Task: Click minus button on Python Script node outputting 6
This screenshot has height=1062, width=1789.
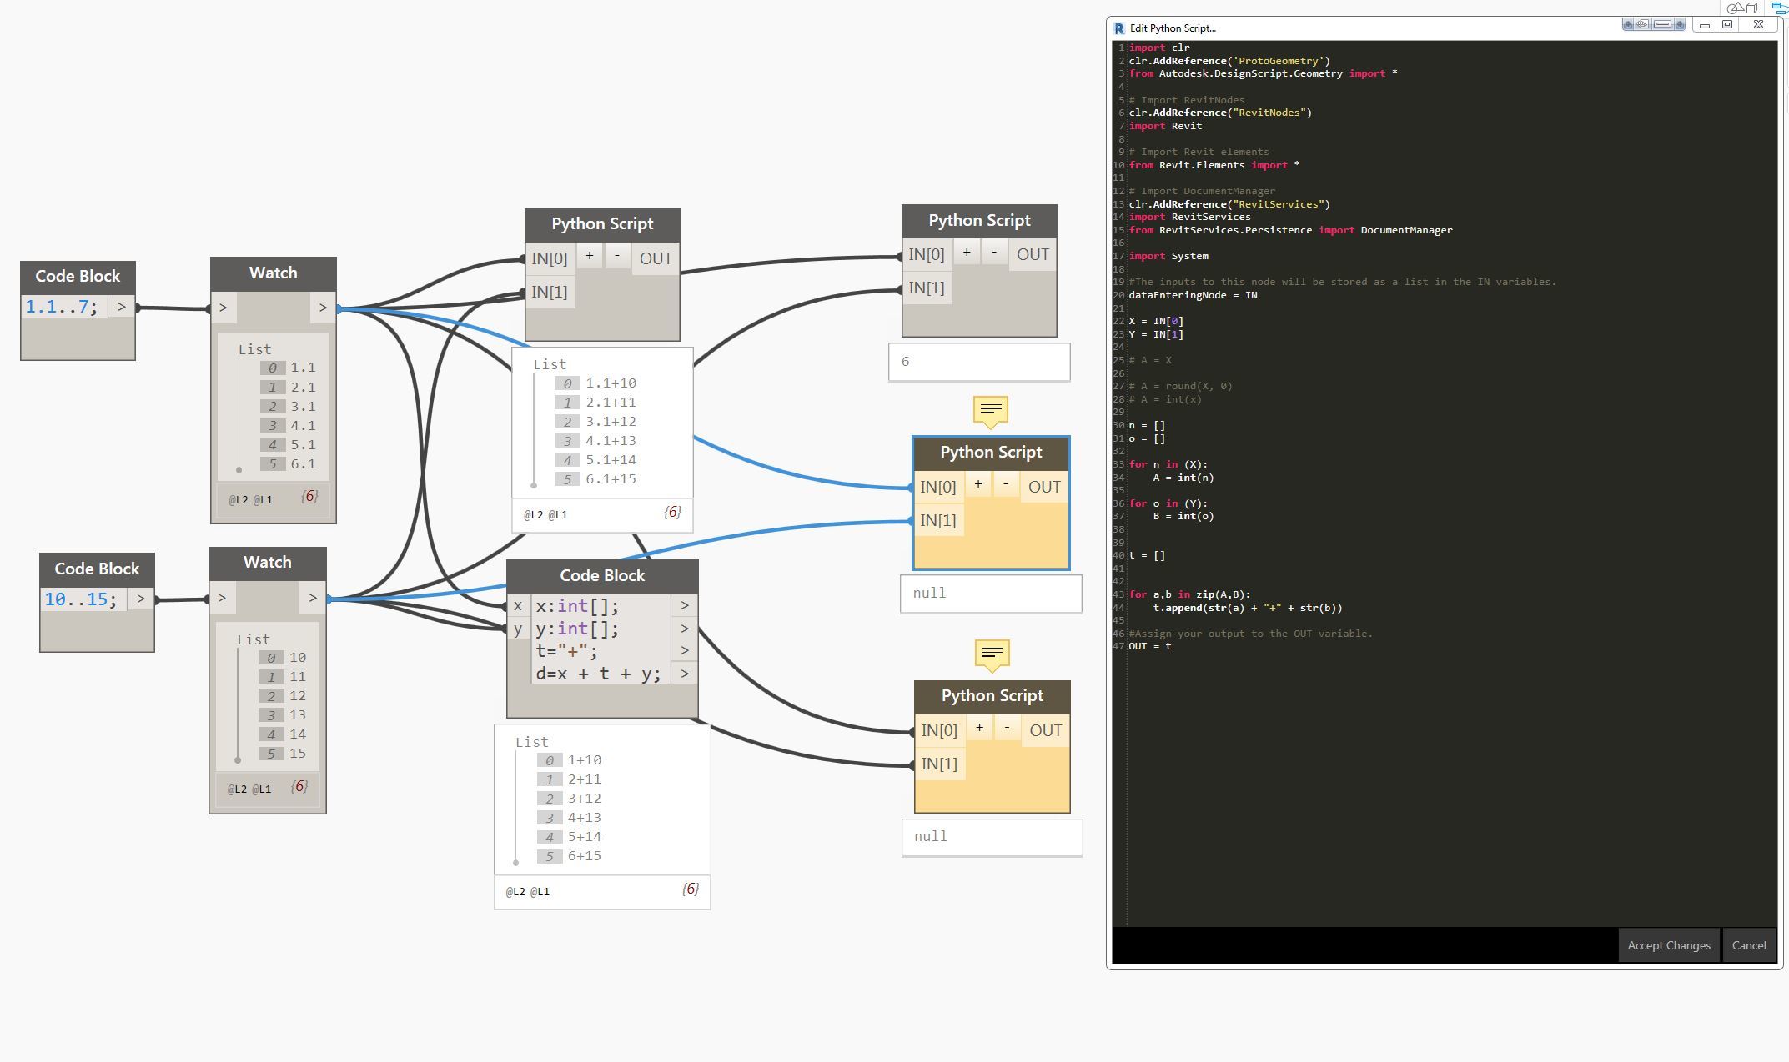Action: [x=994, y=253]
